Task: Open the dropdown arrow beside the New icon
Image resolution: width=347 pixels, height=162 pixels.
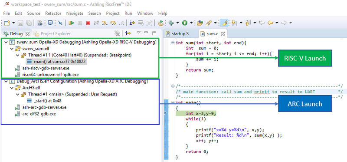Action: [13, 23]
